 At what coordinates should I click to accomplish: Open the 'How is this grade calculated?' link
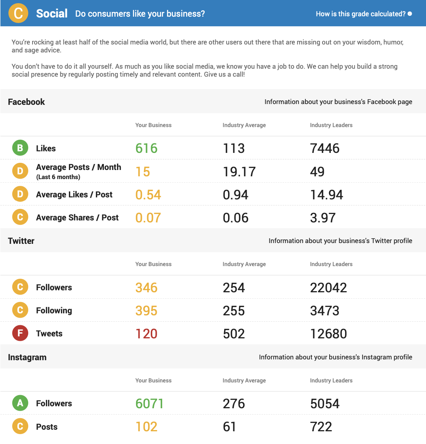[x=361, y=14]
